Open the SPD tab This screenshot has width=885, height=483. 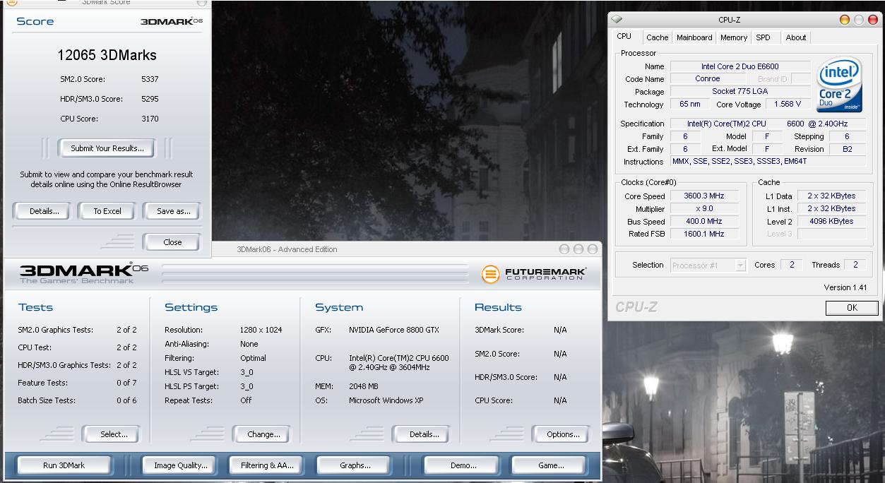tap(763, 37)
